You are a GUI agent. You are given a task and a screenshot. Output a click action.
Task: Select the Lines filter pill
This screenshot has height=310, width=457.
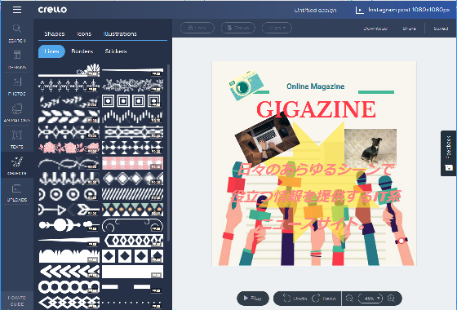(x=51, y=51)
